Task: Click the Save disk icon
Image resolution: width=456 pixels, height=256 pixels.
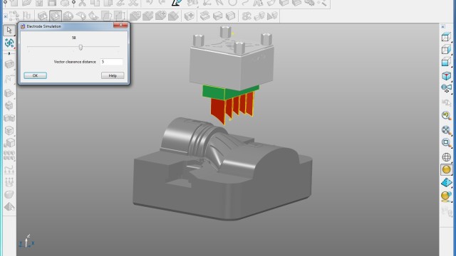Action: click(52, 3)
